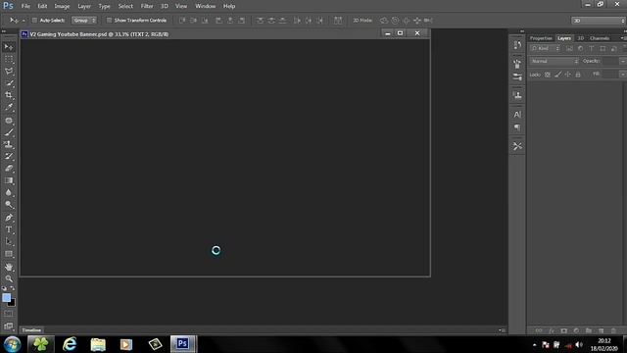Enable Show Transform Controls checkbox
The image size is (627, 353).
[109, 20]
